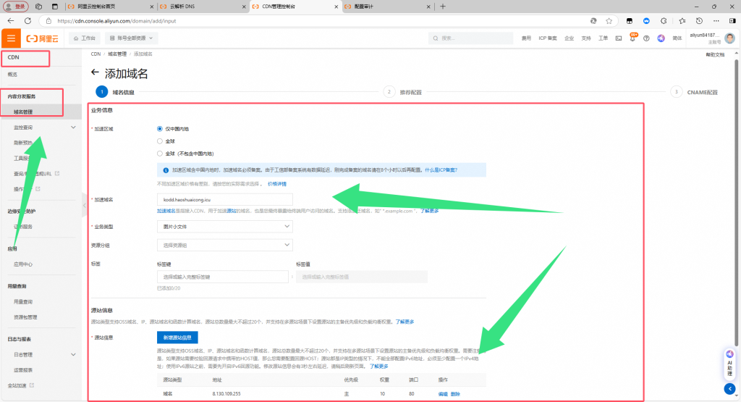Click the 加速域名 input field

click(224, 198)
